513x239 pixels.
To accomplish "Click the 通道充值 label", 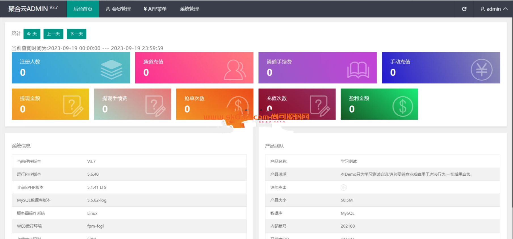I will pyautogui.click(x=153, y=62).
